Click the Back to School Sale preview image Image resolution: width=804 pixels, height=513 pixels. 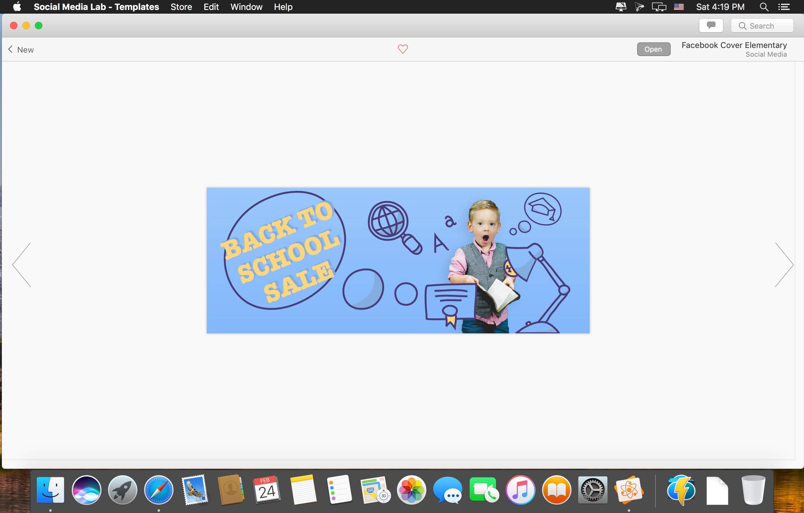click(x=398, y=260)
